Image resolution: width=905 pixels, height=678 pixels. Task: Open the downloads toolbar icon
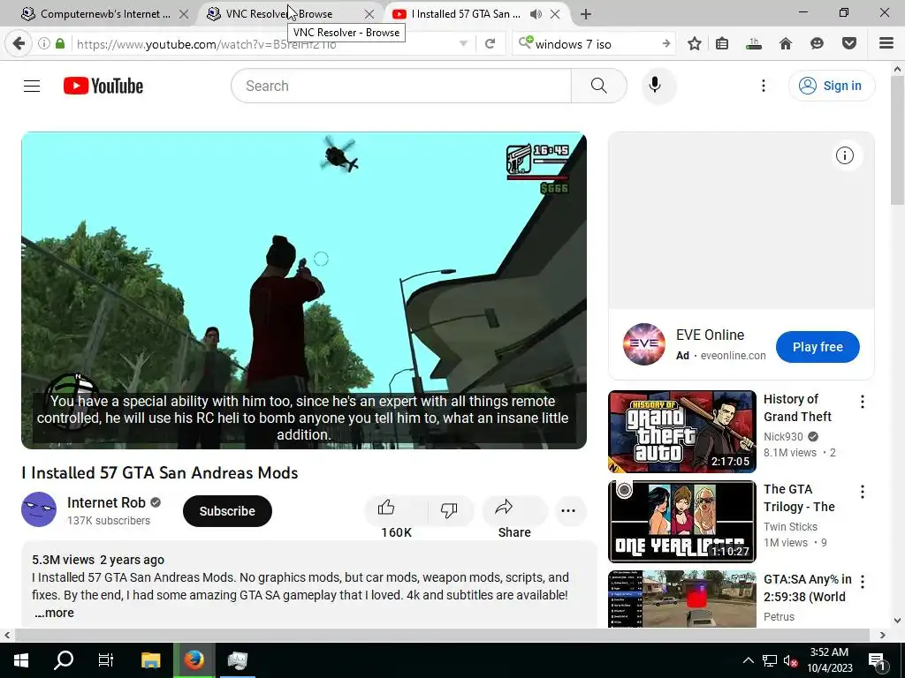coord(753,43)
